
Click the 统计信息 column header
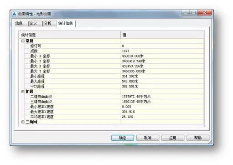[70, 35]
